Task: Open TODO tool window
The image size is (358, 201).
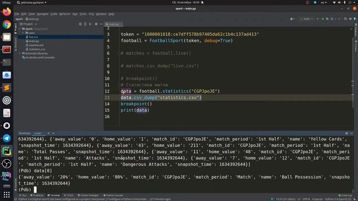Action: click(x=69, y=195)
